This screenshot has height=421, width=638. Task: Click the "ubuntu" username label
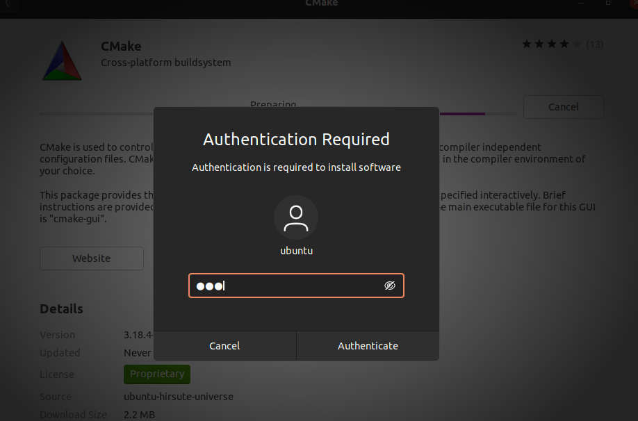[x=296, y=251]
